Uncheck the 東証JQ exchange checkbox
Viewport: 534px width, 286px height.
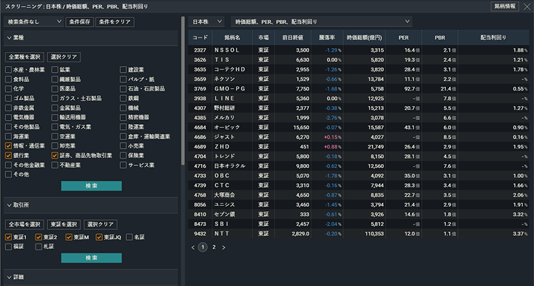[99, 237]
